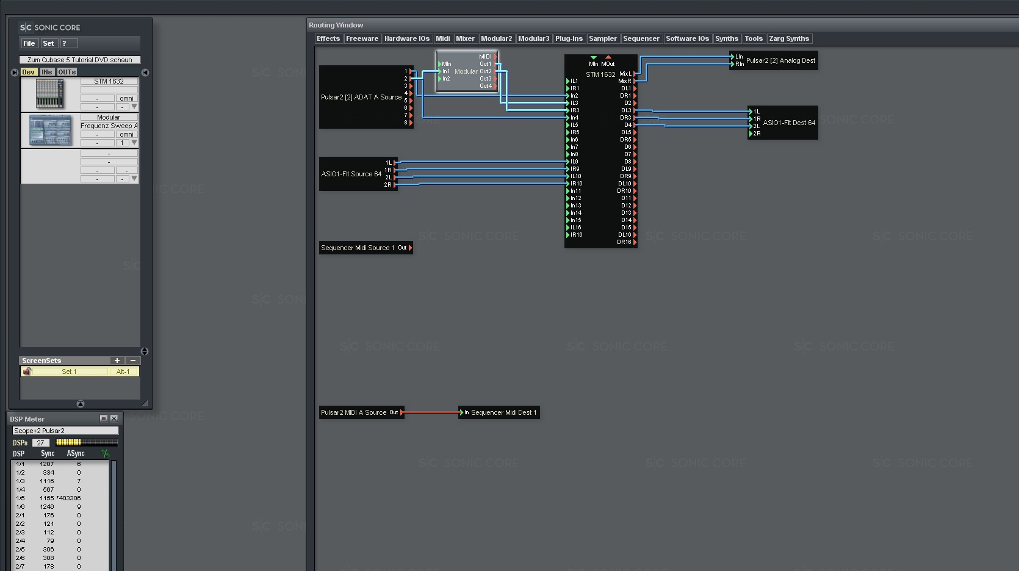The width and height of the screenshot is (1019, 571).
Task: Open the Modular3 menu
Action: coord(534,38)
